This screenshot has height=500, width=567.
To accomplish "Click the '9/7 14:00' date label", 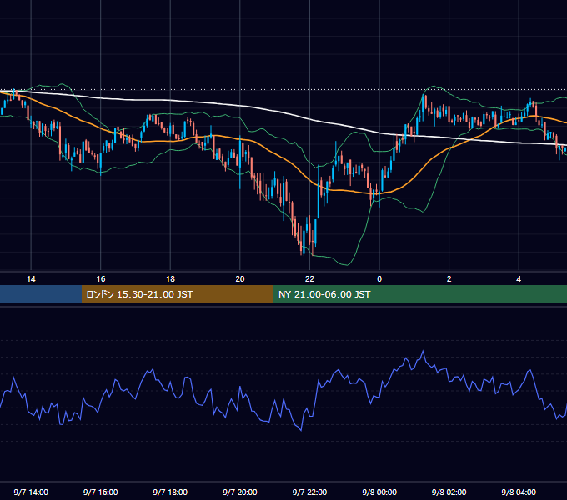I will click(31, 492).
